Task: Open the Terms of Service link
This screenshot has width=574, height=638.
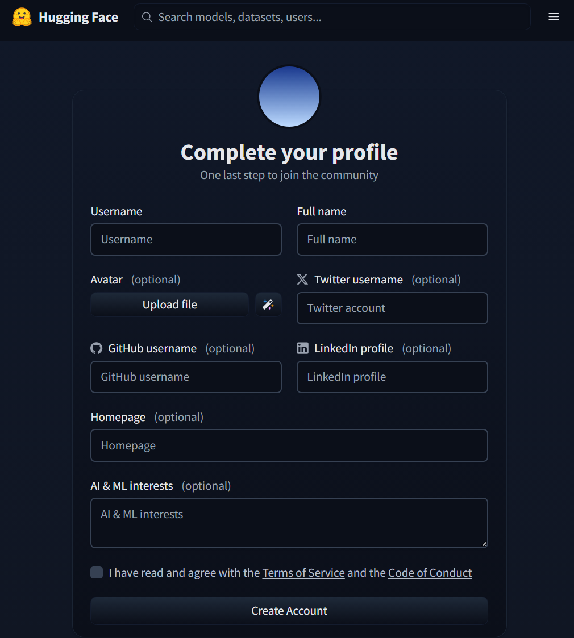Action: coord(303,573)
